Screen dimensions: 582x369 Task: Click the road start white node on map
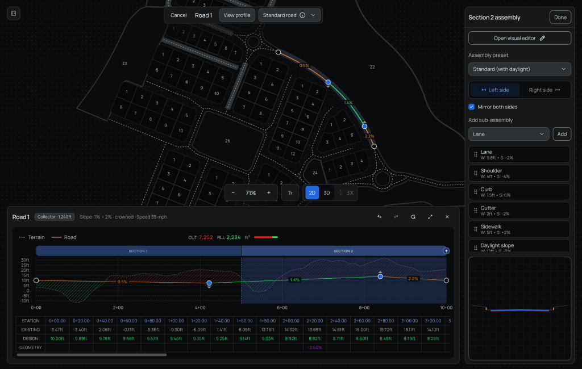278,52
